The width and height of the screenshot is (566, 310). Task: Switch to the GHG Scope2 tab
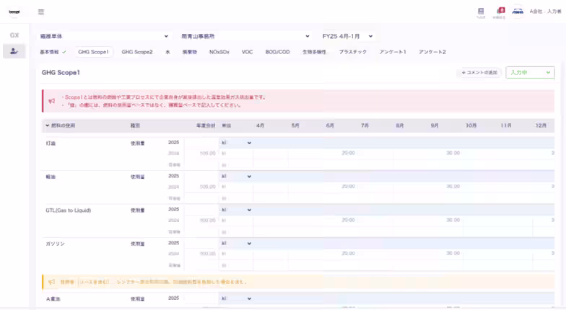[137, 52]
